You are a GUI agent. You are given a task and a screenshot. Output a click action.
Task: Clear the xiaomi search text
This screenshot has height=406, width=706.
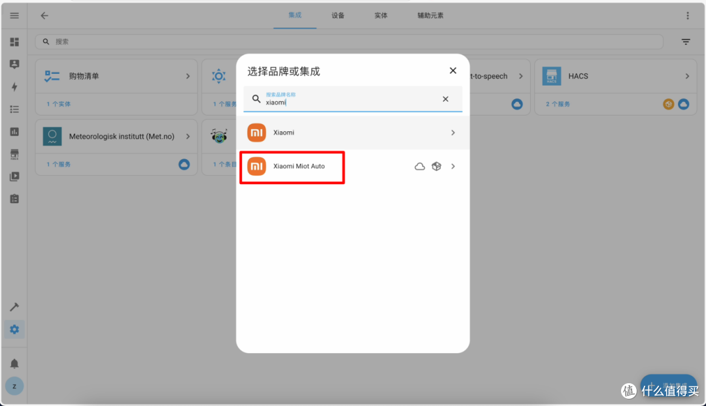pos(445,99)
